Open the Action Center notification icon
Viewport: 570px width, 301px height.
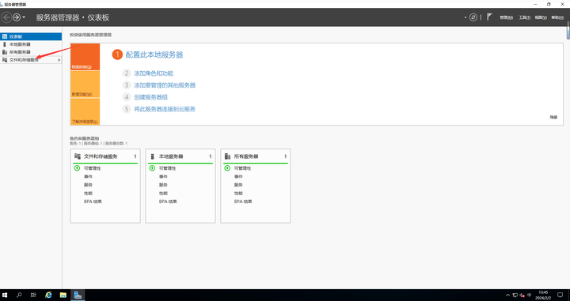click(560, 295)
